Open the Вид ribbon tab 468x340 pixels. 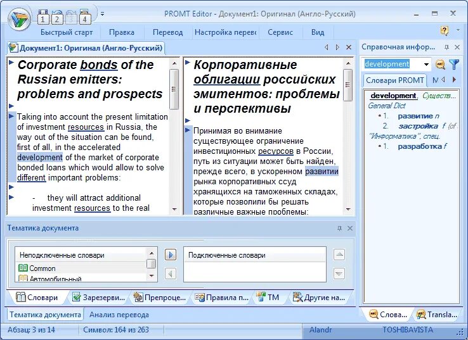[318, 32]
